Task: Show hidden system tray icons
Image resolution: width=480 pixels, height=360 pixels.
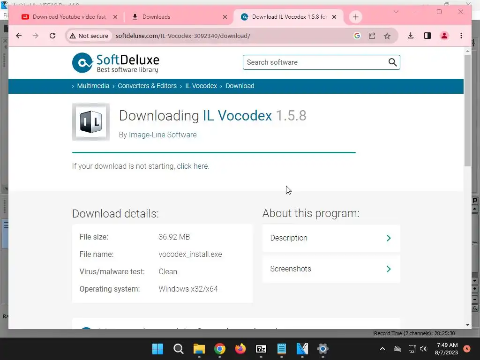Action: (x=382, y=349)
